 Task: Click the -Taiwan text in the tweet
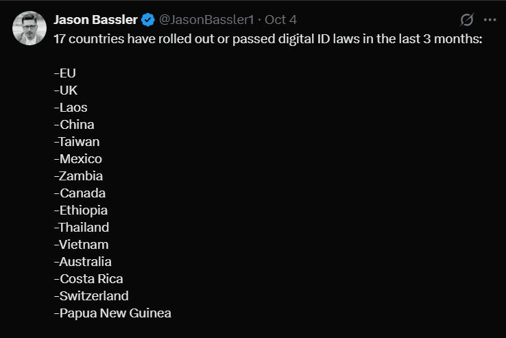pyautogui.click(x=76, y=142)
